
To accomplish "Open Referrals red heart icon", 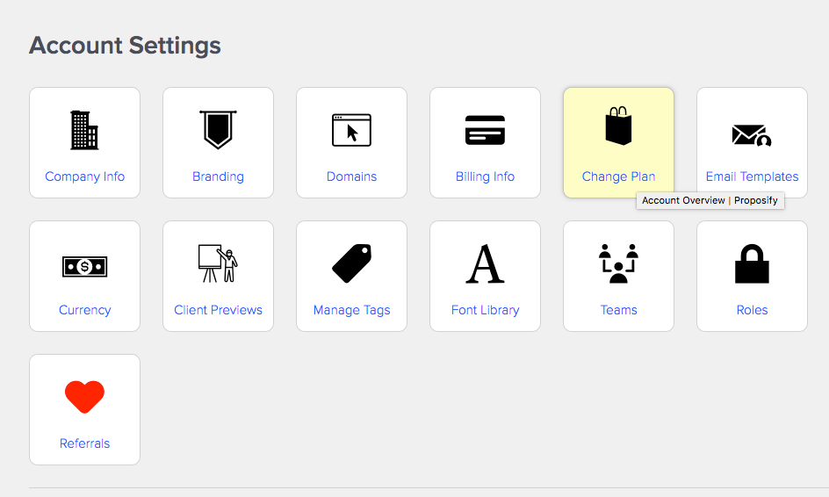I will pyautogui.click(x=84, y=397).
